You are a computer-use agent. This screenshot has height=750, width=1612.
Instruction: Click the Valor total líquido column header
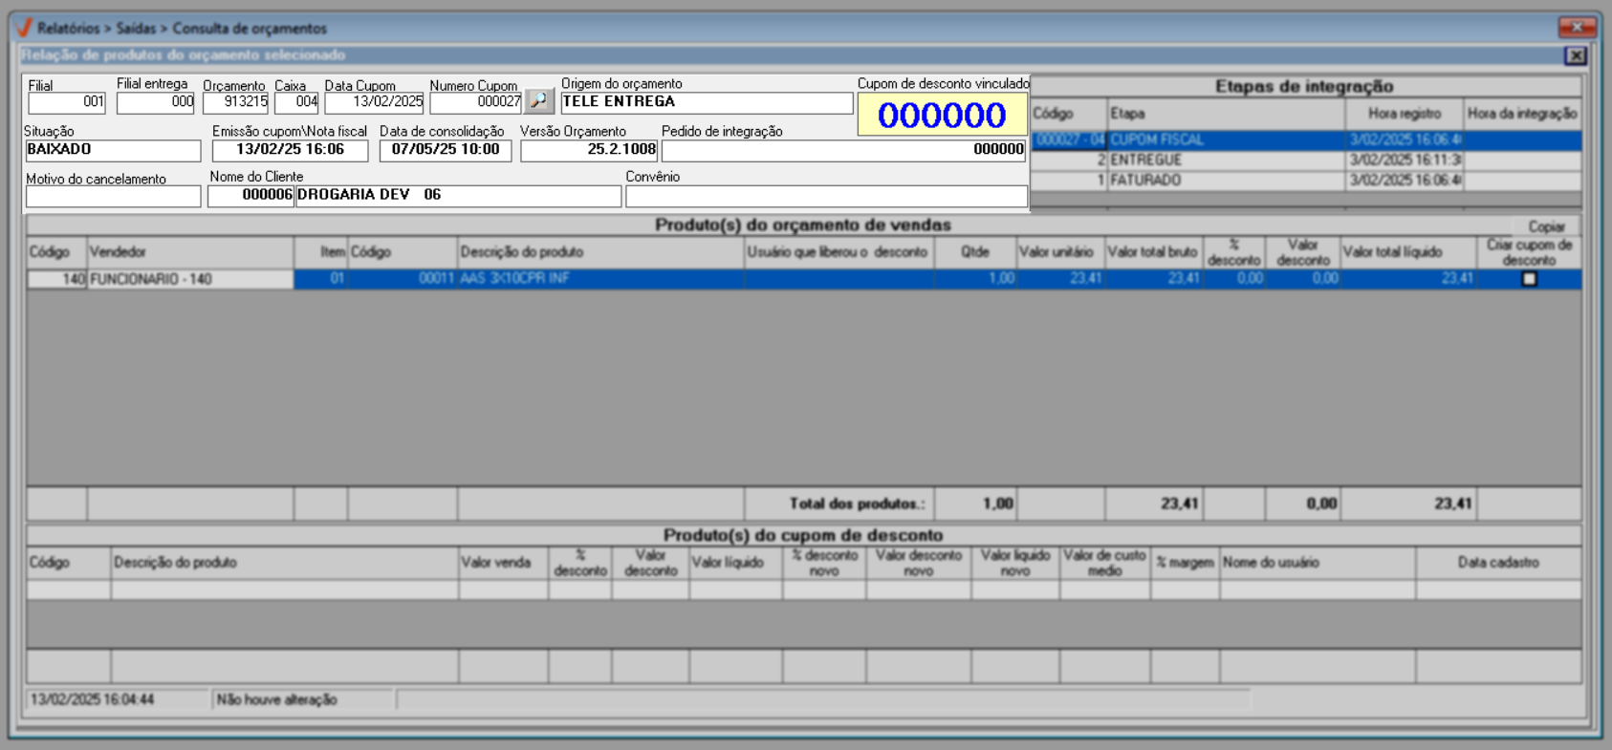pyautogui.click(x=1407, y=252)
